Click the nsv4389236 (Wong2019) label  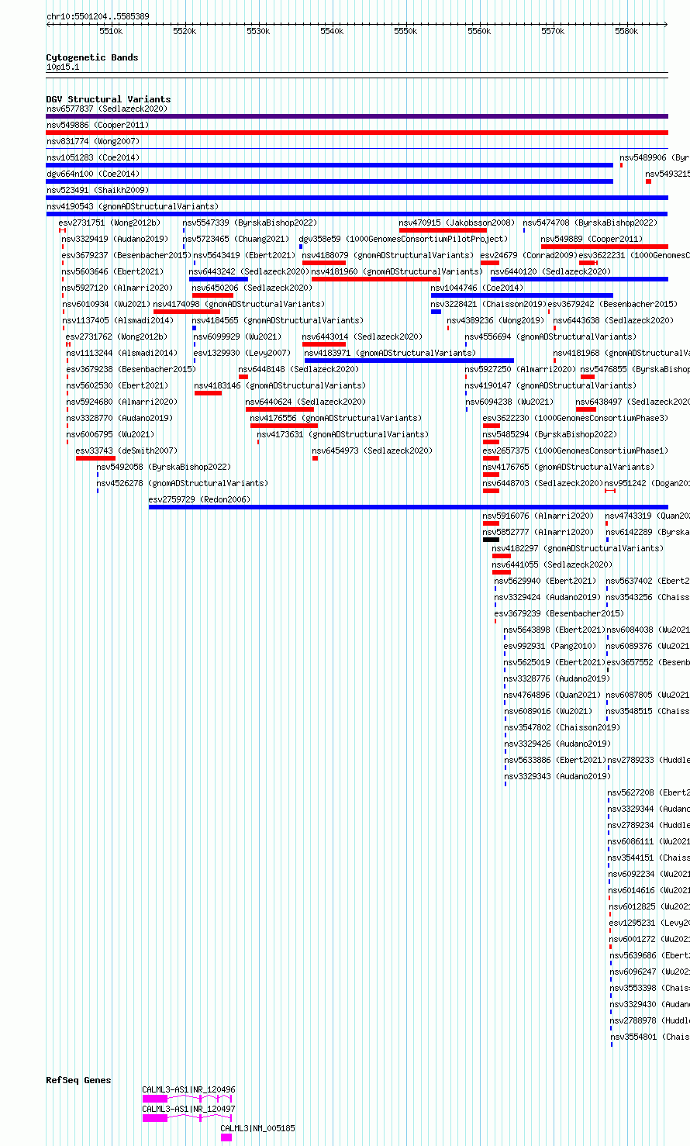(495, 320)
